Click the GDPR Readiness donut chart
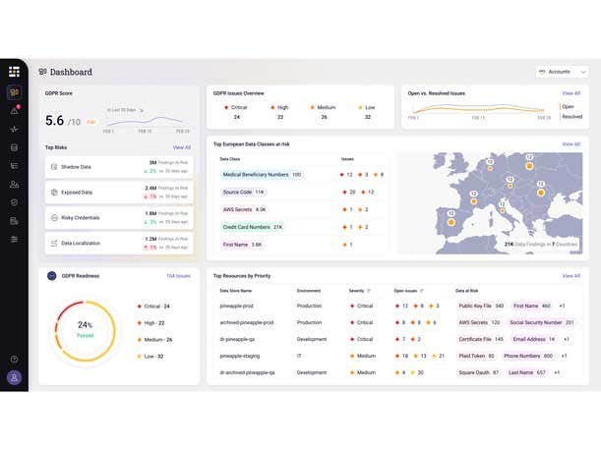This screenshot has width=601, height=450. (85, 328)
